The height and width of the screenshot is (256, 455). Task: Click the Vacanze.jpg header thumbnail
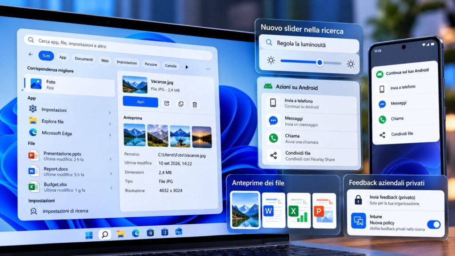(135, 84)
